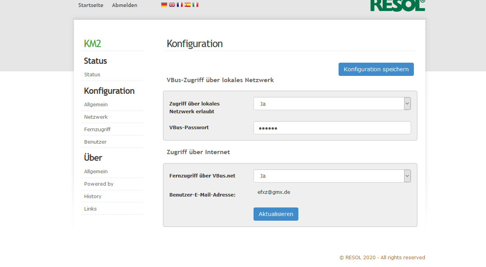Click the Konfiguration page title
This screenshot has width=486, height=267.
click(x=195, y=44)
